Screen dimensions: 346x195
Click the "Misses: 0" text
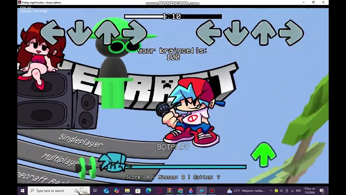[x=171, y=177]
